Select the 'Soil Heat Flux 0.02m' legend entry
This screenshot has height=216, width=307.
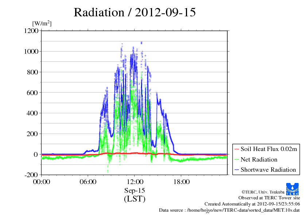(x=266, y=149)
